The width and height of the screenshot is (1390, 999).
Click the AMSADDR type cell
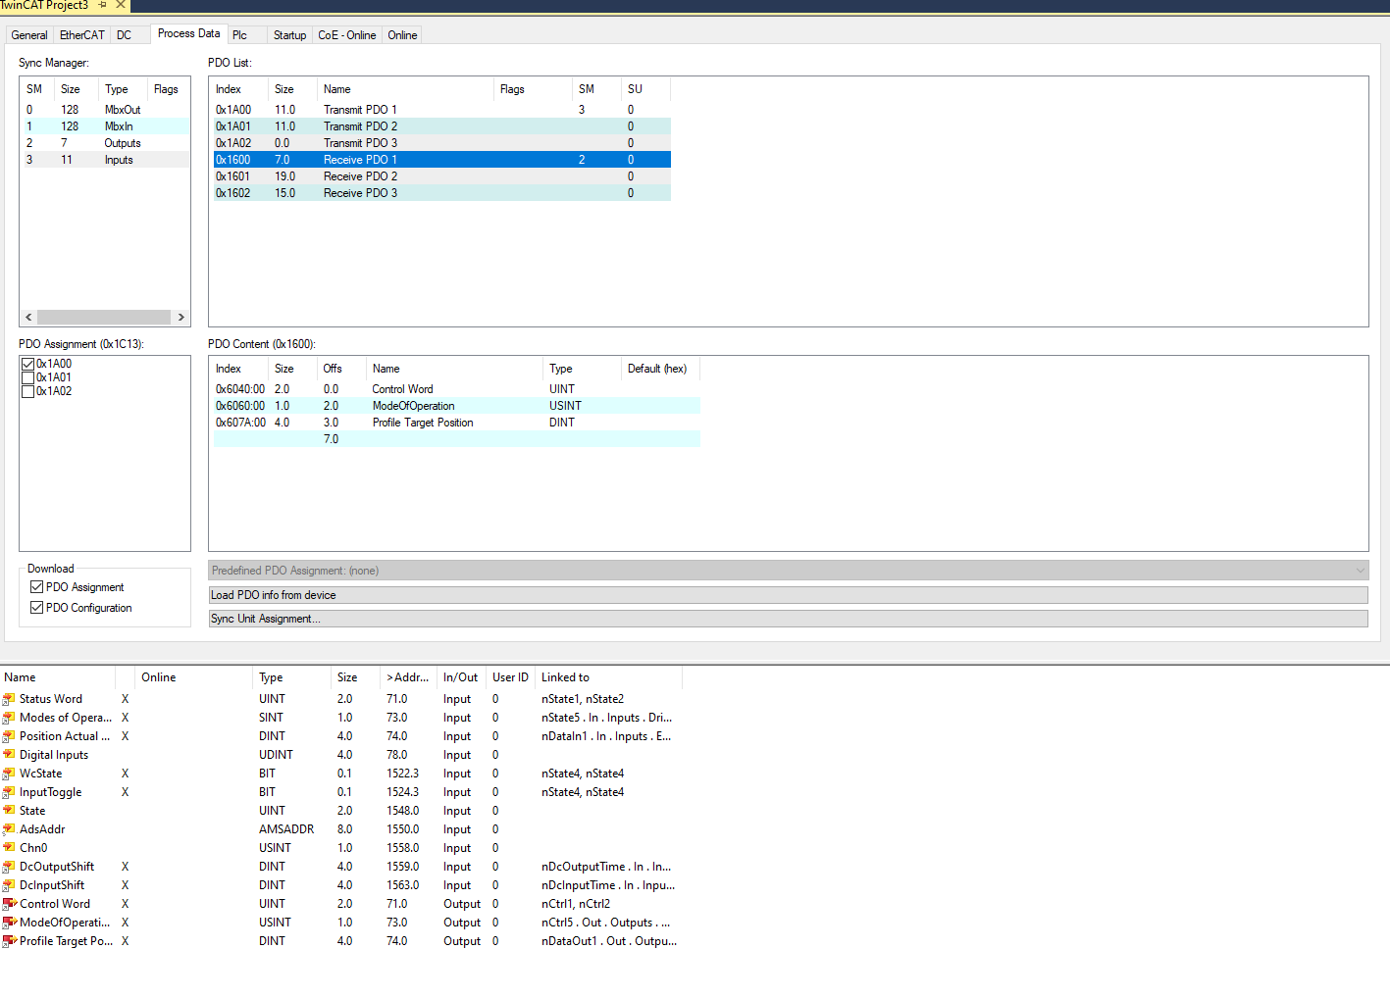286,829
